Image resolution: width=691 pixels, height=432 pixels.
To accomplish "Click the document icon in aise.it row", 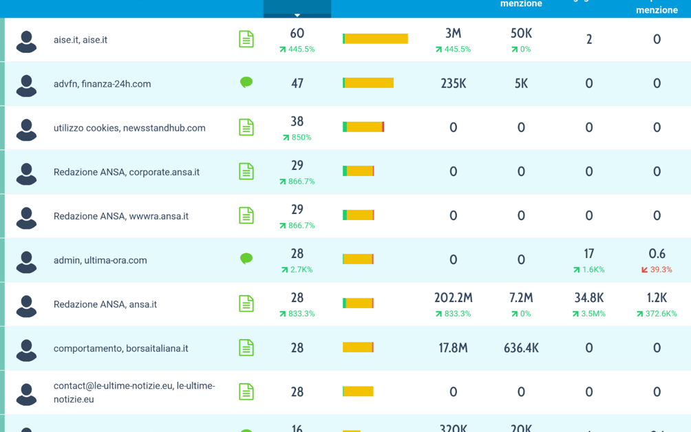I will [246, 39].
